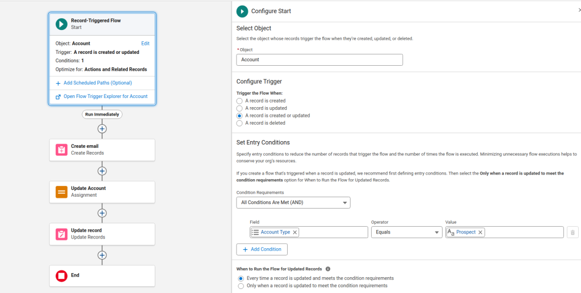Image resolution: width=581 pixels, height=293 pixels.
Task: Click the 'Conditions: 1' text on Start card
Action: click(x=70, y=61)
